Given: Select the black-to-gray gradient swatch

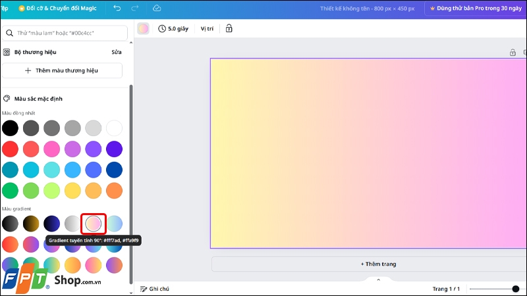Looking at the screenshot, I should tap(10, 224).
